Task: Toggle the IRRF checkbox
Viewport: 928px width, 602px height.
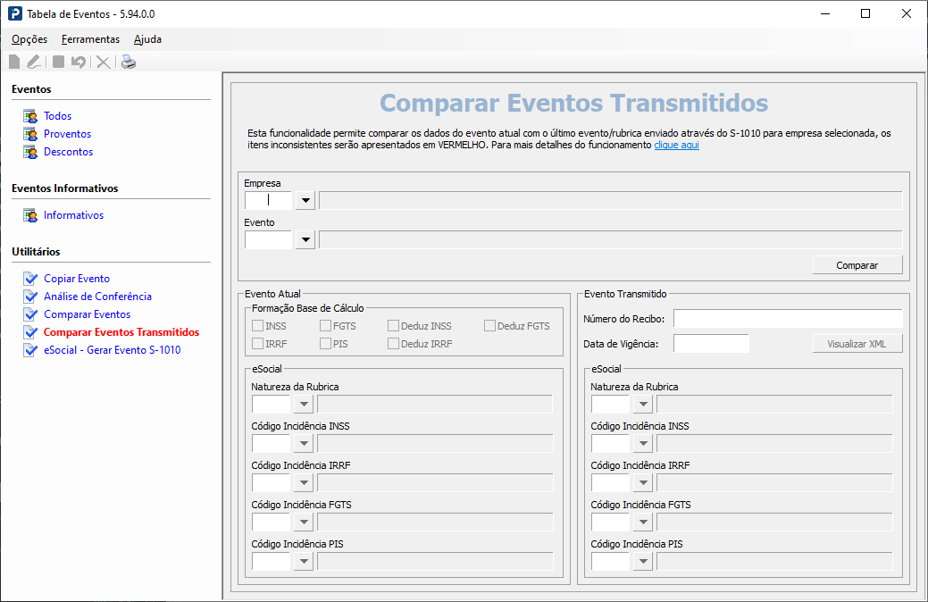Action: pyautogui.click(x=257, y=343)
